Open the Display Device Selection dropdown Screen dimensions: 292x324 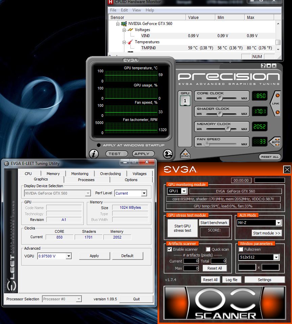click(x=88, y=193)
